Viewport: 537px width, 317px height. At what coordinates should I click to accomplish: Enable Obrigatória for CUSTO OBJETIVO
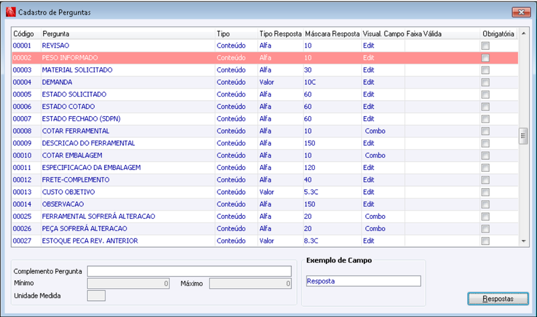coord(485,192)
